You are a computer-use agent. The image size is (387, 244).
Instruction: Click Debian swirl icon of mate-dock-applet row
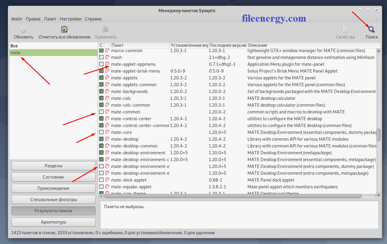pyautogui.click(x=107, y=180)
